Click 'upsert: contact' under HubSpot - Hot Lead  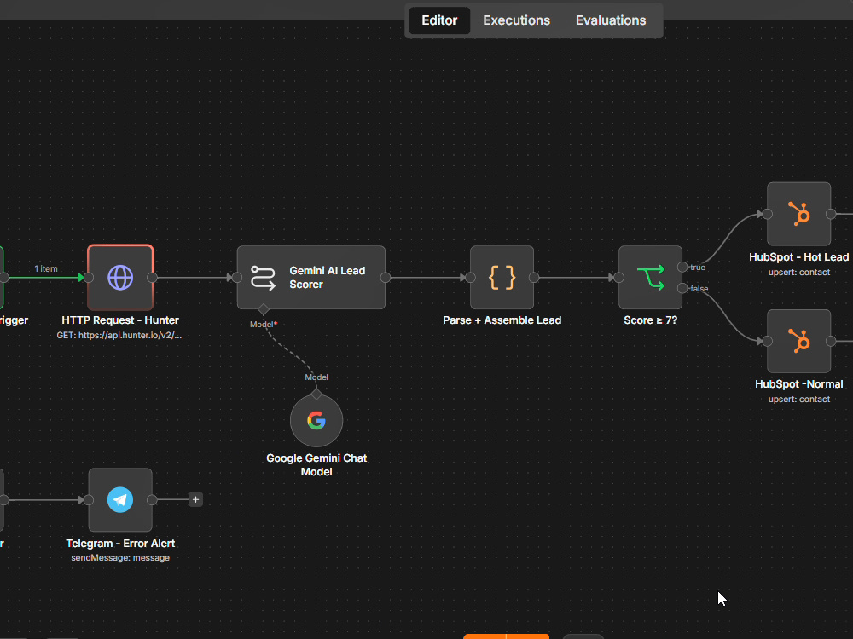tap(798, 273)
